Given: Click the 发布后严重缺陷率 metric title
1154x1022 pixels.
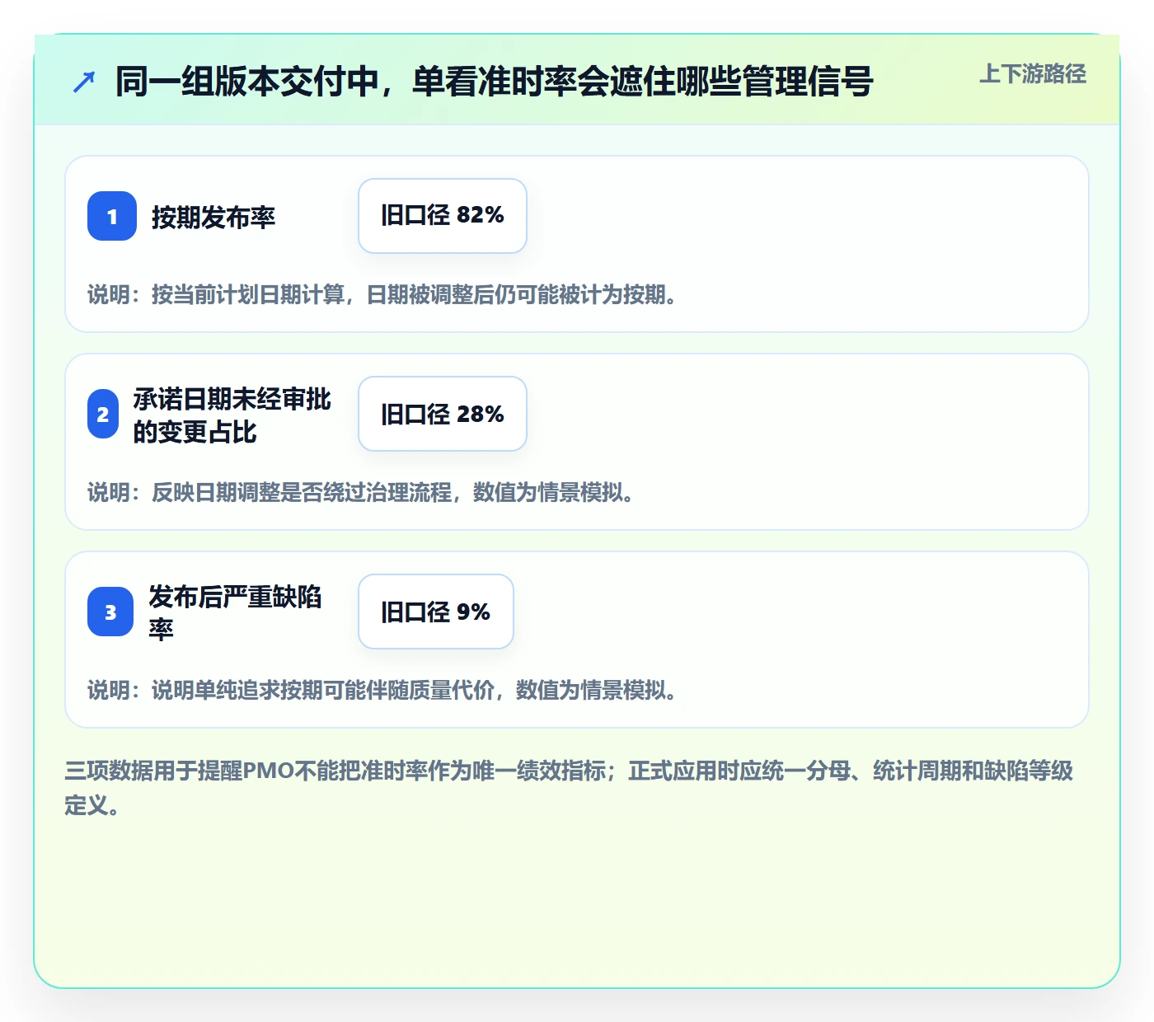Looking at the screenshot, I should point(235,612).
